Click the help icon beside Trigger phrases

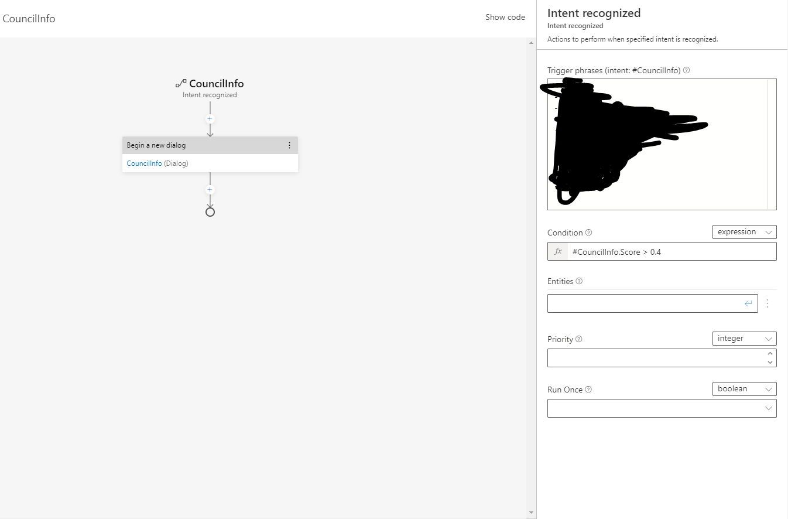tap(686, 70)
